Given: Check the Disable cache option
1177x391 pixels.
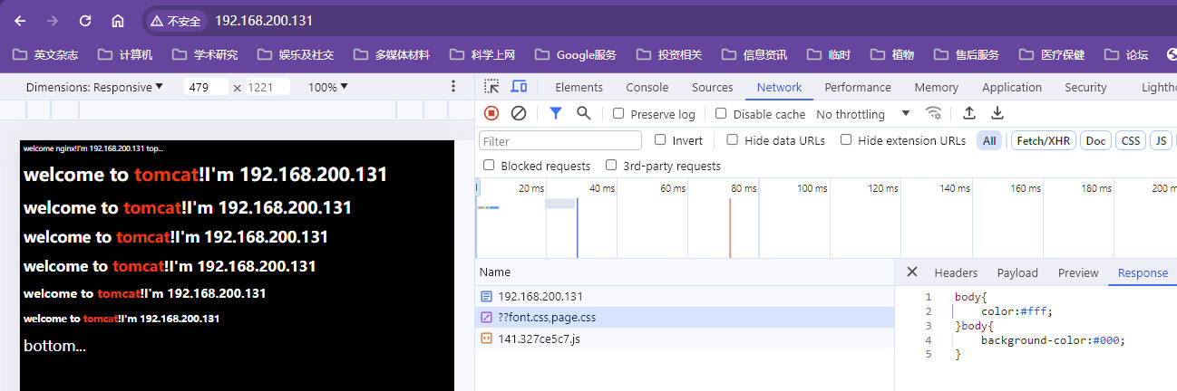Looking at the screenshot, I should 721,114.
